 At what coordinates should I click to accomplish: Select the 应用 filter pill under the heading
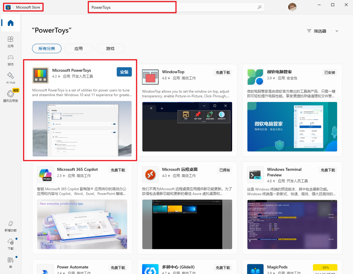tap(79, 49)
